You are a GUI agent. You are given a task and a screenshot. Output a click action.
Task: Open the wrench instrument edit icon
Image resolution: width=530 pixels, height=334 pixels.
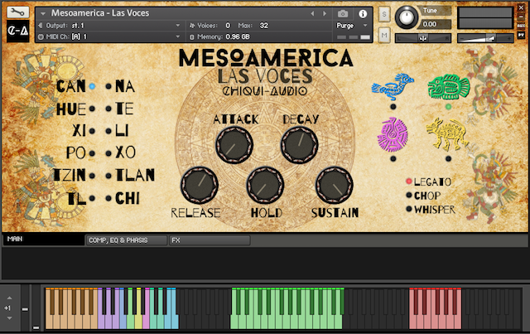pos(18,12)
